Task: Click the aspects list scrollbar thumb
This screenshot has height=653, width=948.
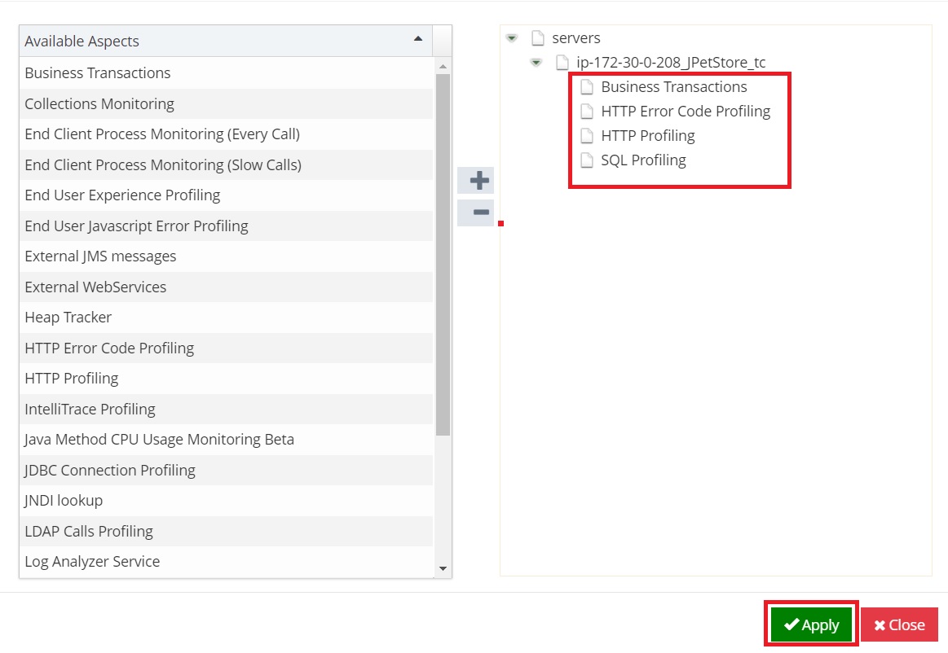Action: click(x=443, y=254)
